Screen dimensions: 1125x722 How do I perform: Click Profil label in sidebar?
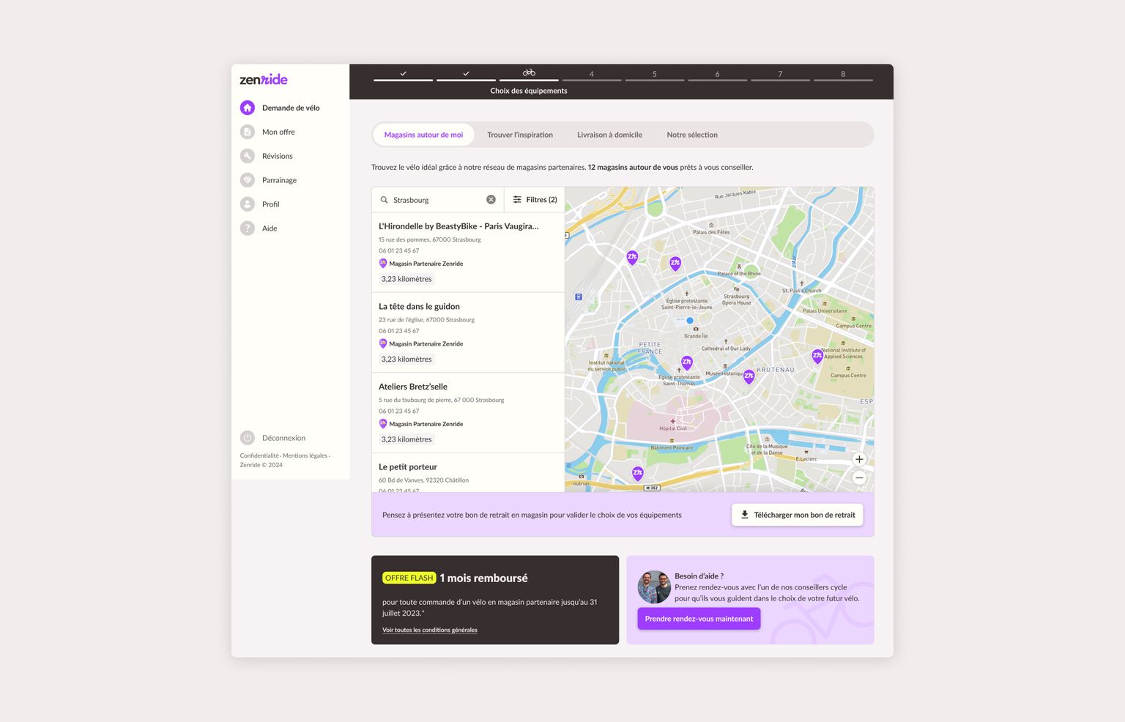click(271, 204)
